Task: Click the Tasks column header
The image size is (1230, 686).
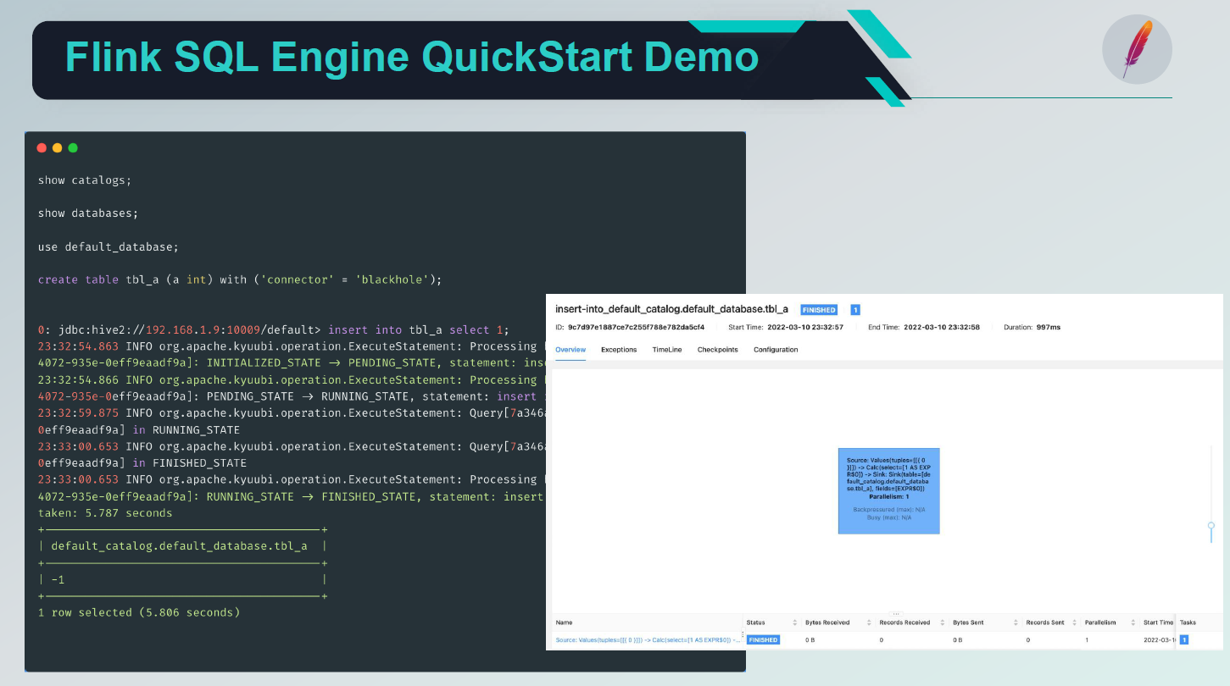Action: 1188,622
